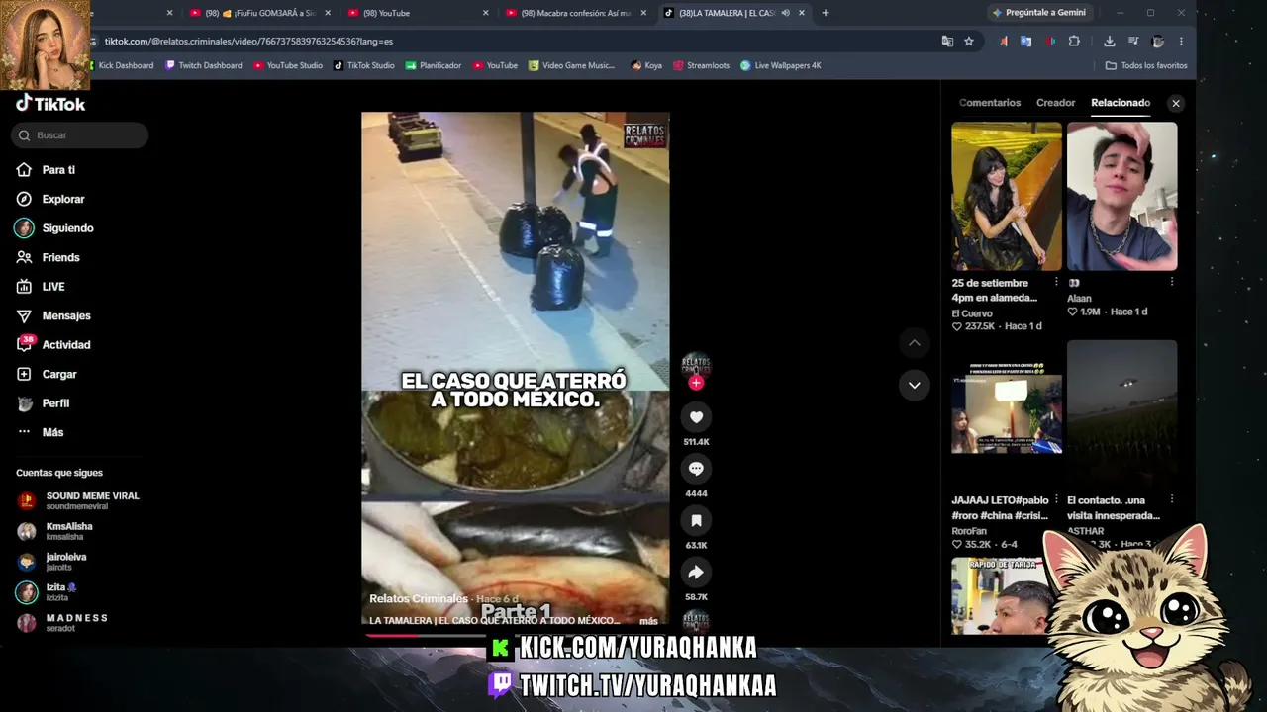Like the video with the heart icon

[x=696, y=417]
